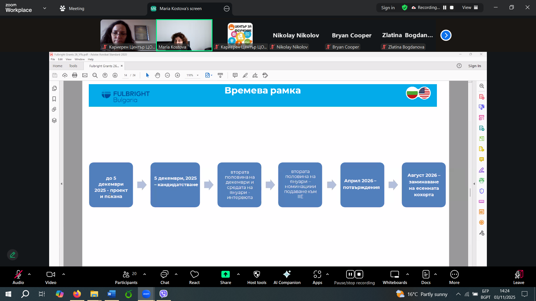Image resolution: width=536 pixels, height=301 pixels.
Task: Open the React emoji menu
Action: tap(194, 277)
